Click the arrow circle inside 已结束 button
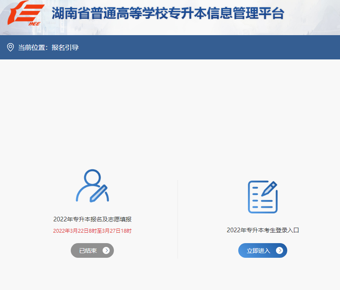 [x=106, y=251]
